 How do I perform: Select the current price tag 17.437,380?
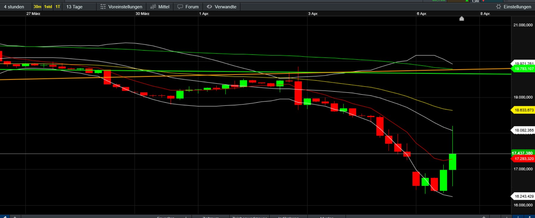523,153
